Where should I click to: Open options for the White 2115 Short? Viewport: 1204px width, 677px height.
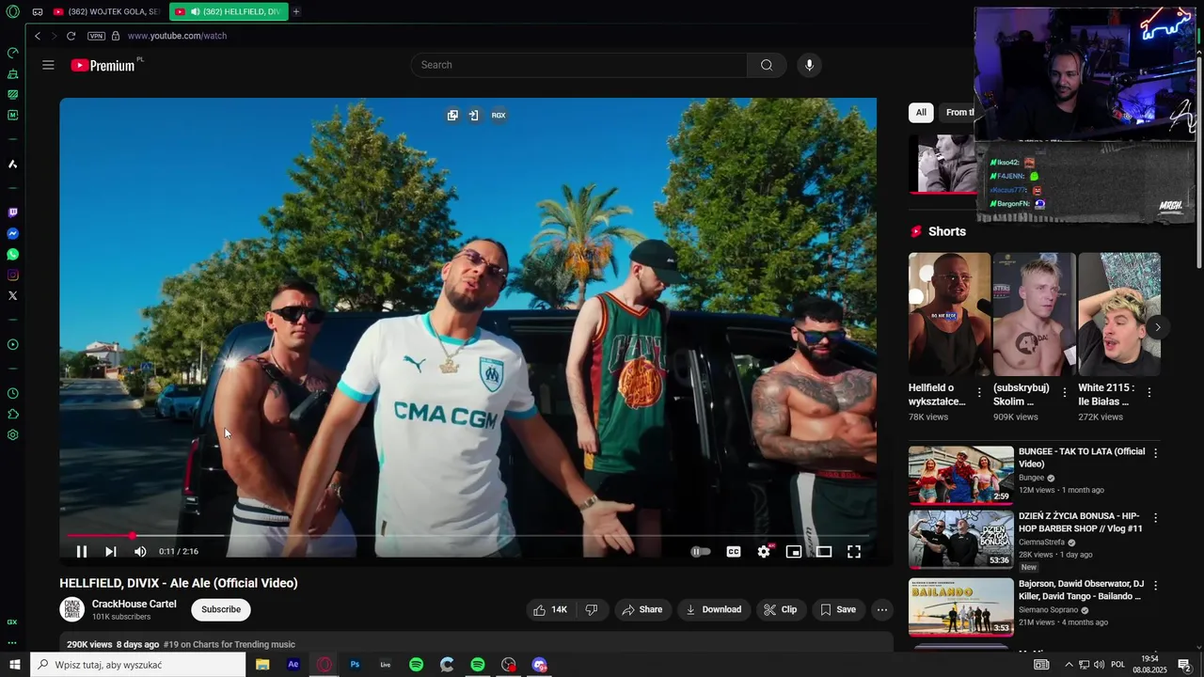1149,392
